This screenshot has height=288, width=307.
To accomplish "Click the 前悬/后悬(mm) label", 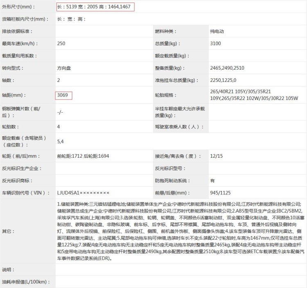I will (x=172, y=193).
